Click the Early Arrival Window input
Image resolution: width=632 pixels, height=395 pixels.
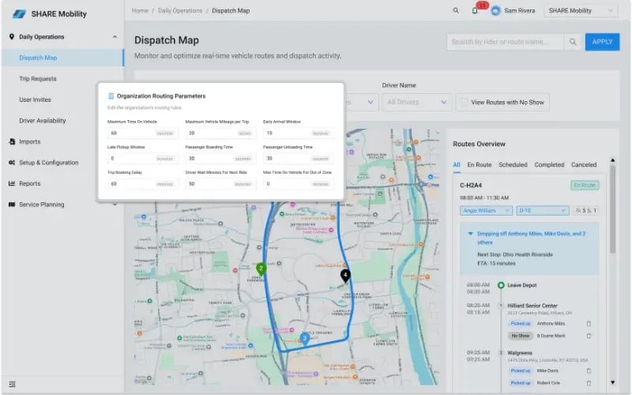click(299, 133)
